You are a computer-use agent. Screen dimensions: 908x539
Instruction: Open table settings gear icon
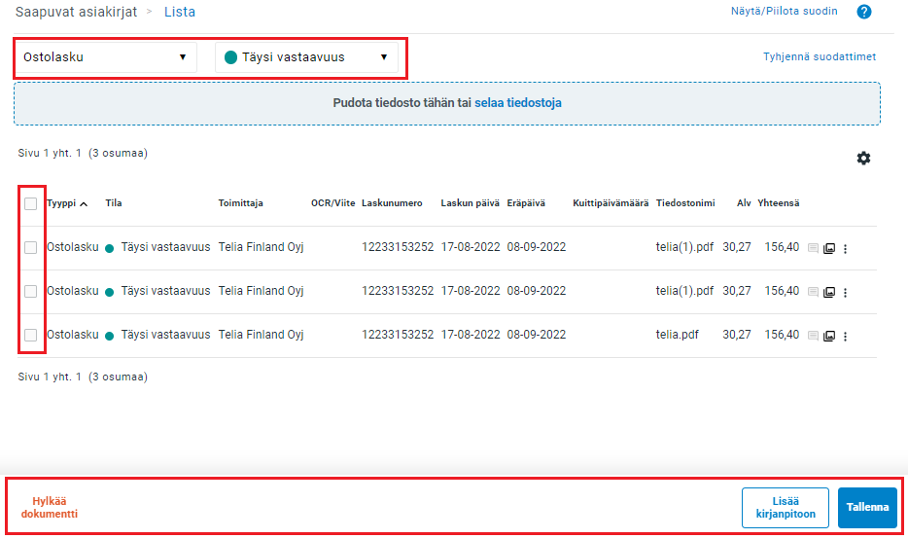(863, 158)
